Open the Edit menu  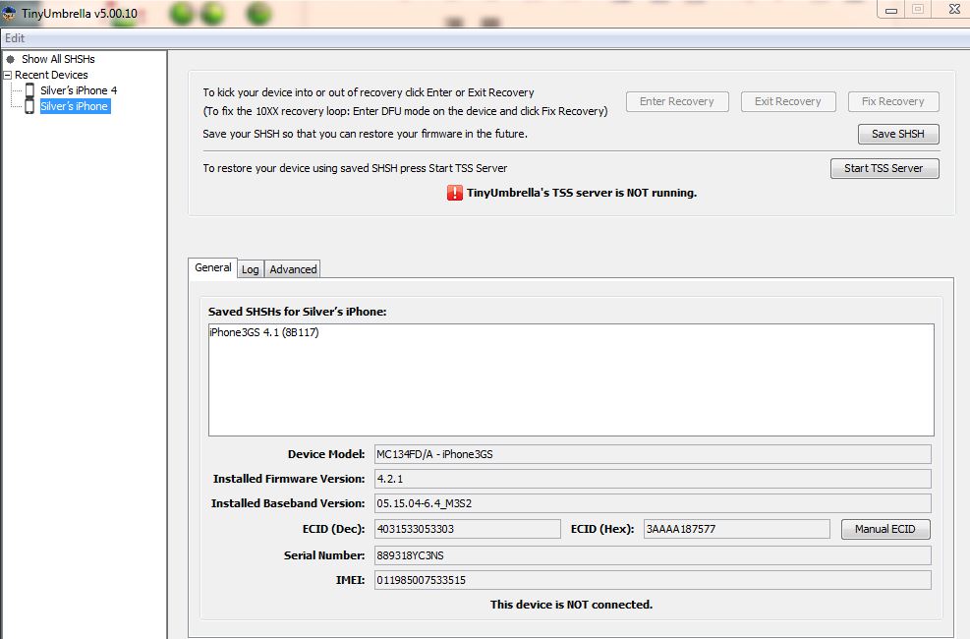click(x=15, y=37)
